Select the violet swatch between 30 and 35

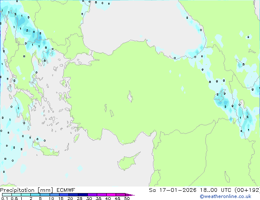(x=92, y=195)
